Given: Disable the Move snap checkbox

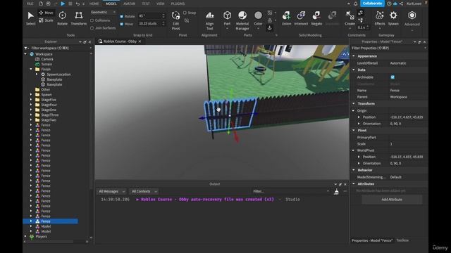Looking at the screenshot, I should click(x=122, y=24).
